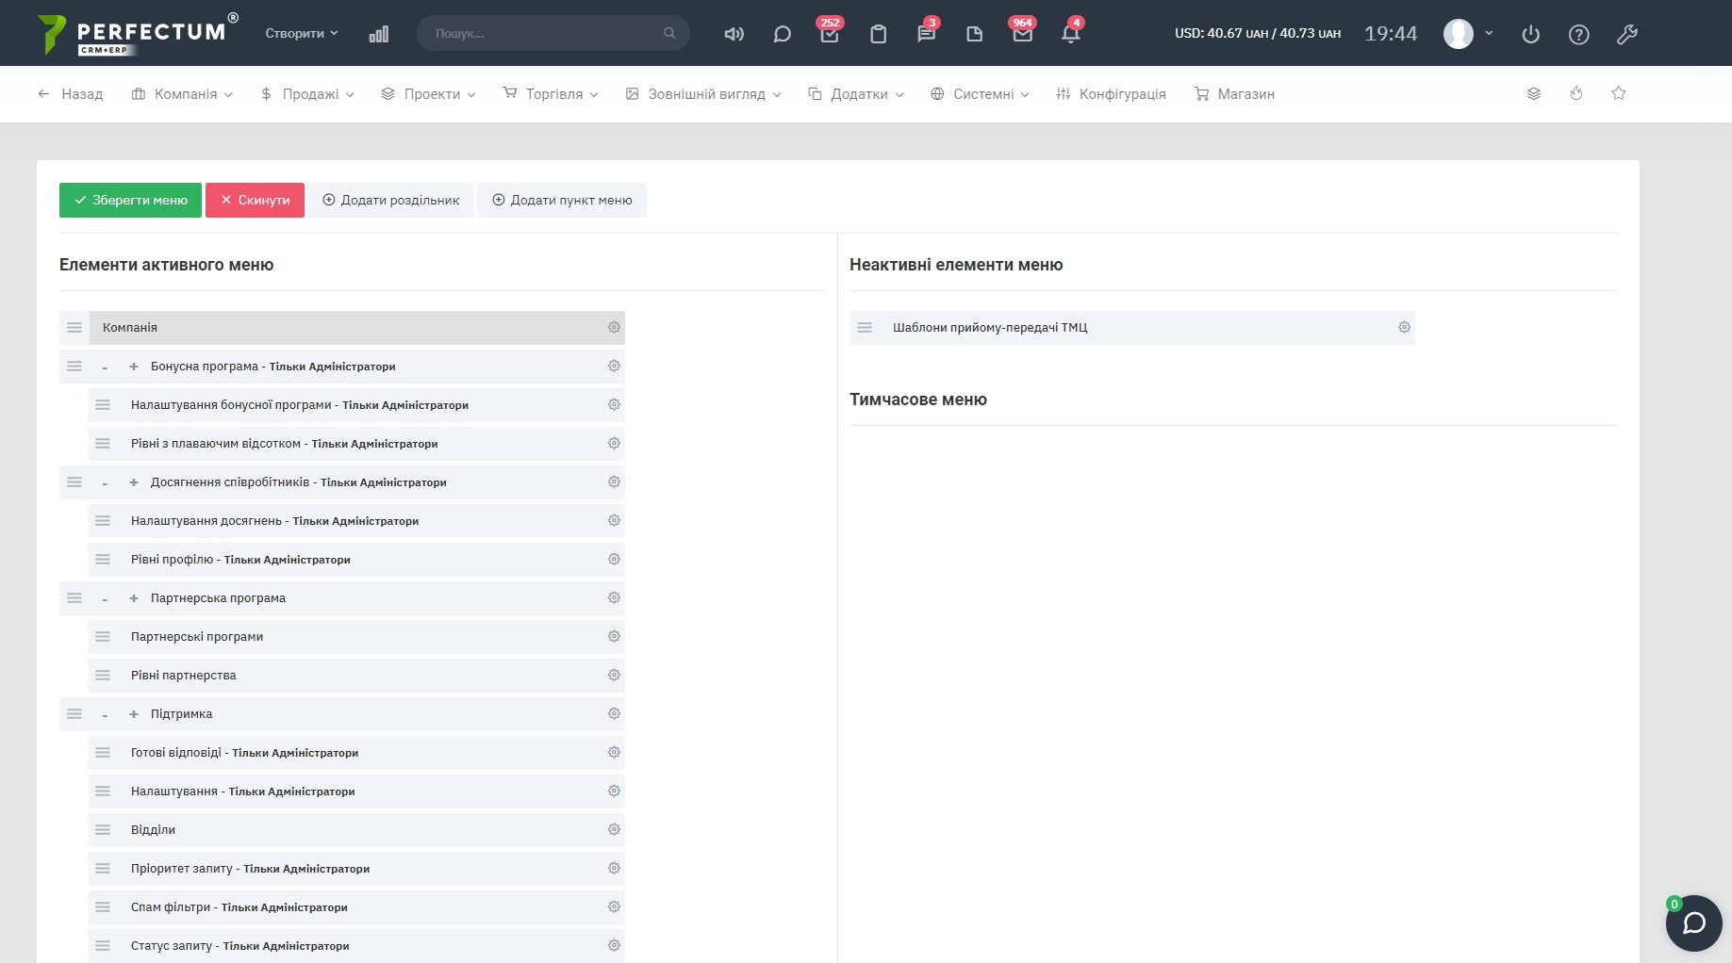Click the megaphone announcements icon
This screenshot has width=1732, height=963.
tap(734, 34)
